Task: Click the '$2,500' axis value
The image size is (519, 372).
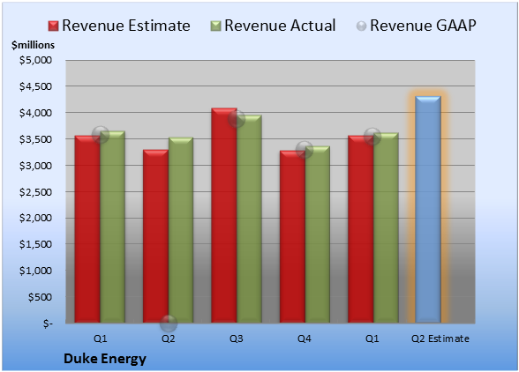Action: (x=35, y=192)
